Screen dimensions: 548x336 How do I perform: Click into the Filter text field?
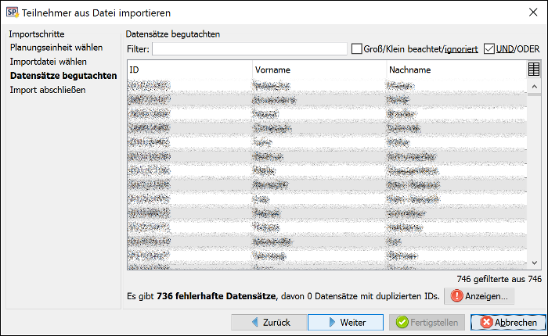pos(250,49)
